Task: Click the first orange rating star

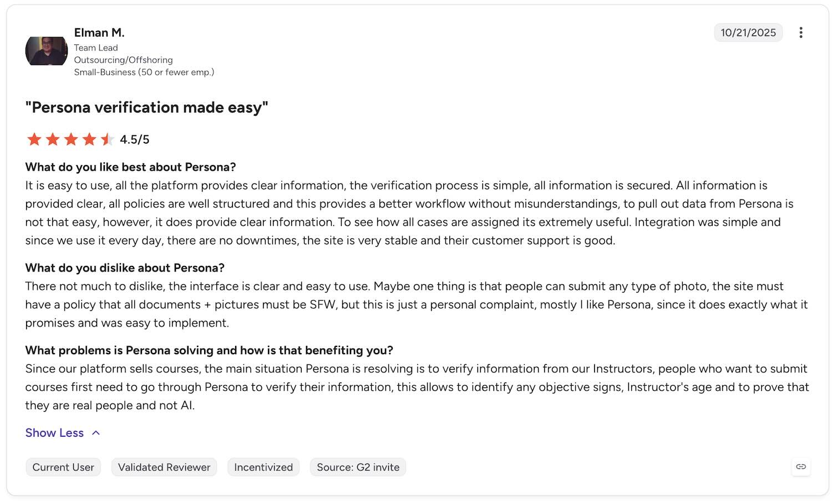Action: point(34,139)
